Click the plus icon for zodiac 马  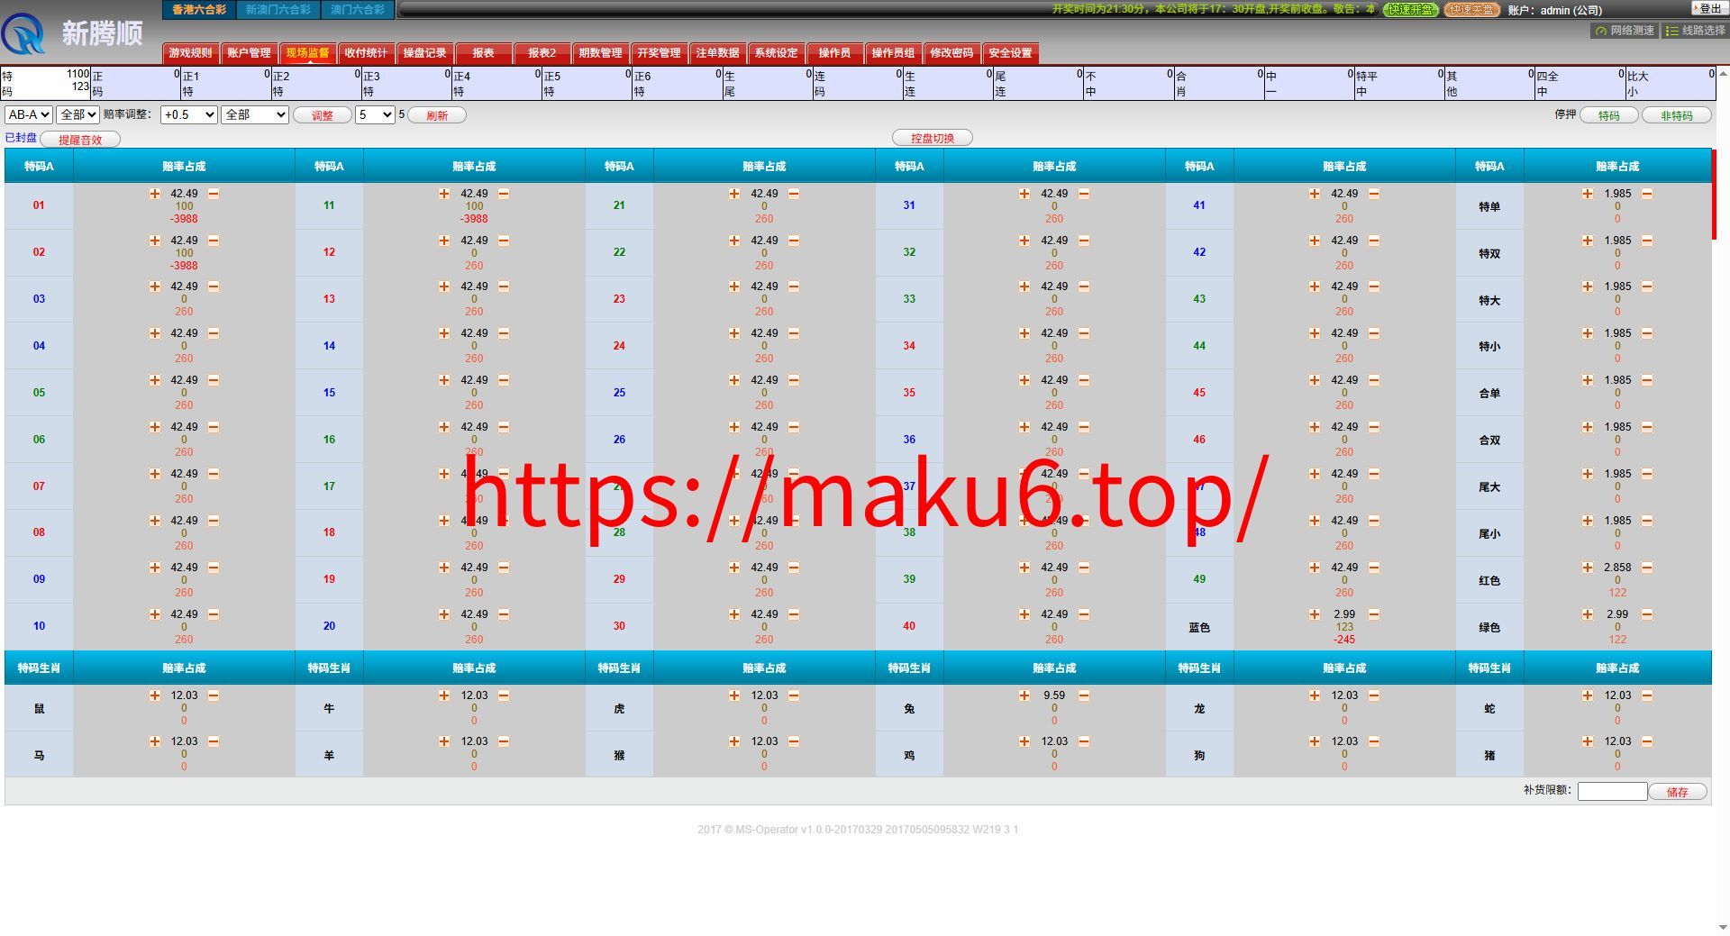pyautogui.click(x=155, y=741)
